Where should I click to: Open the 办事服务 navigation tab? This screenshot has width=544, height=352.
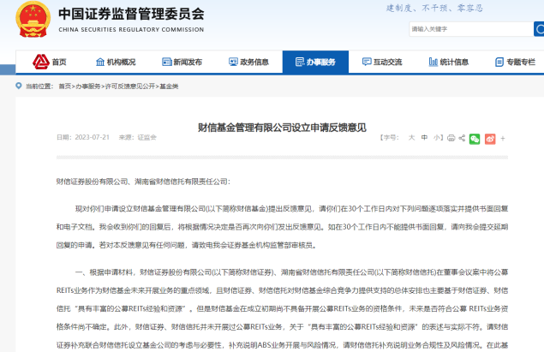315,62
